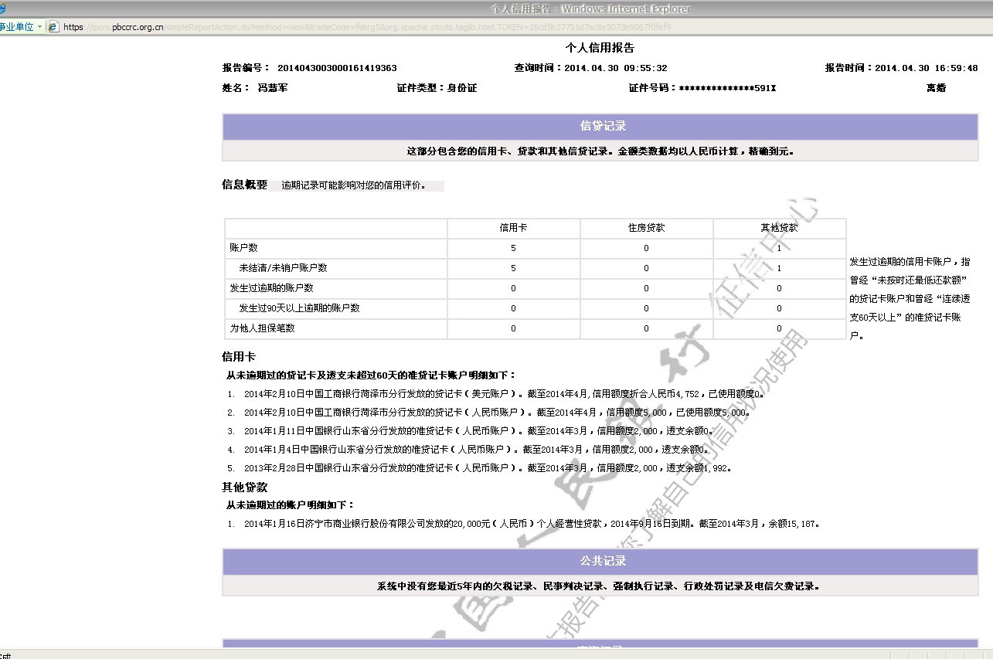Click the 离婚 marital status text
This screenshot has width=993, height=659.
pyautogui.click(x=936, y=88)
